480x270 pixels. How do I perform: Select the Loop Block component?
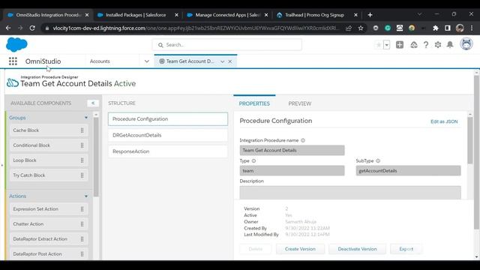tap(49, 160)
